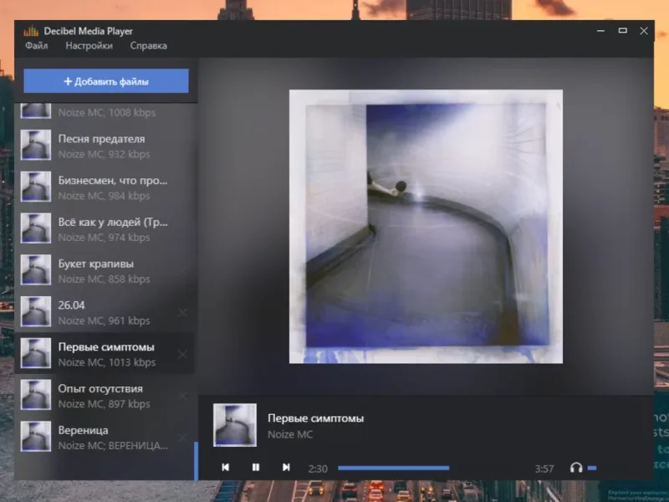Click the now-playing small cover art

point(235,425)
